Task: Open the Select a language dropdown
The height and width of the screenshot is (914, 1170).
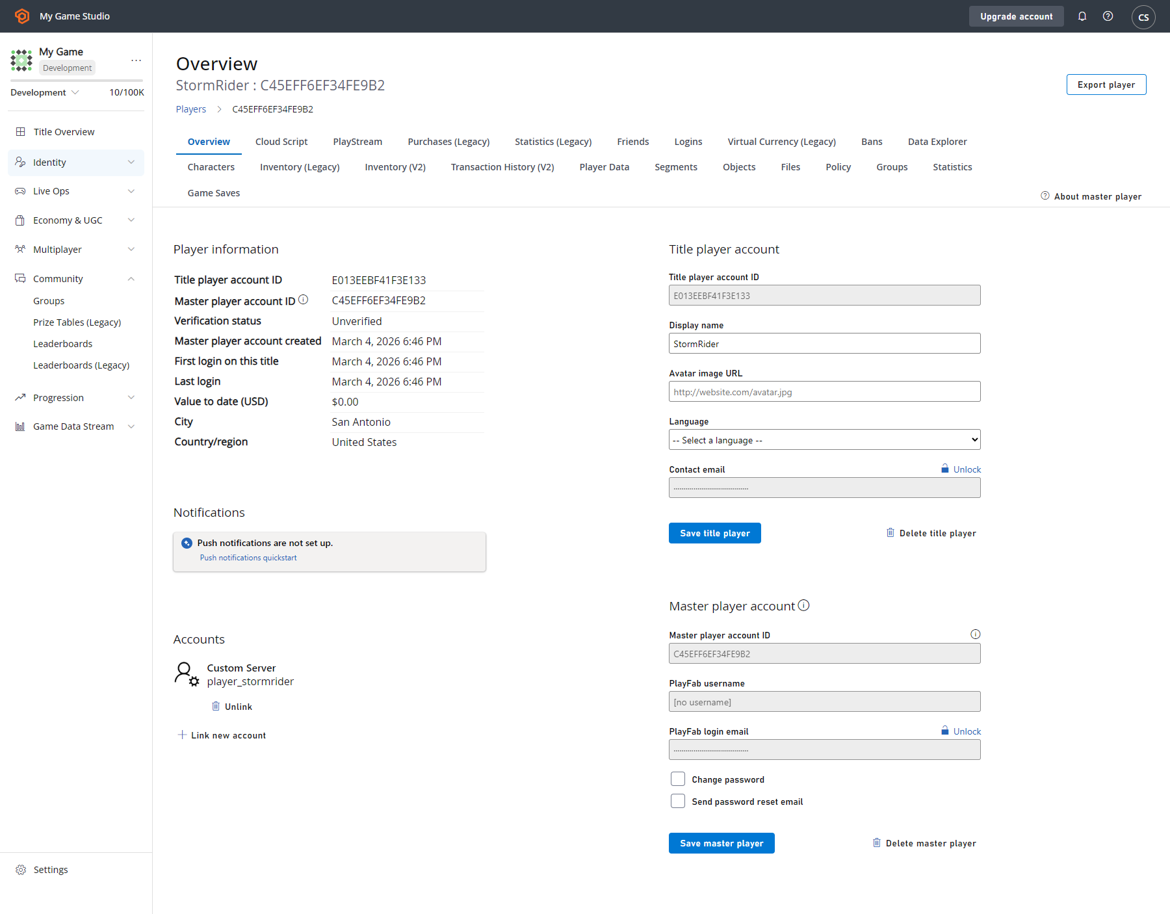Action: point(825,439)
